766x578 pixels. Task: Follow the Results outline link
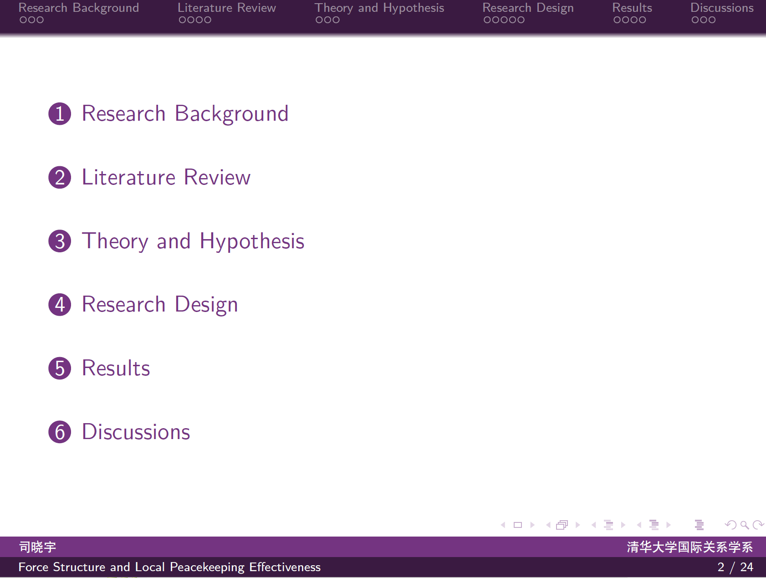point(116,368)
